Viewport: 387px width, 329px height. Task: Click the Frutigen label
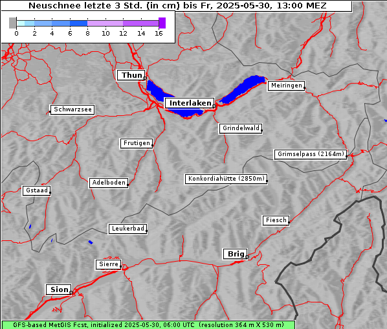click(137, 143)
